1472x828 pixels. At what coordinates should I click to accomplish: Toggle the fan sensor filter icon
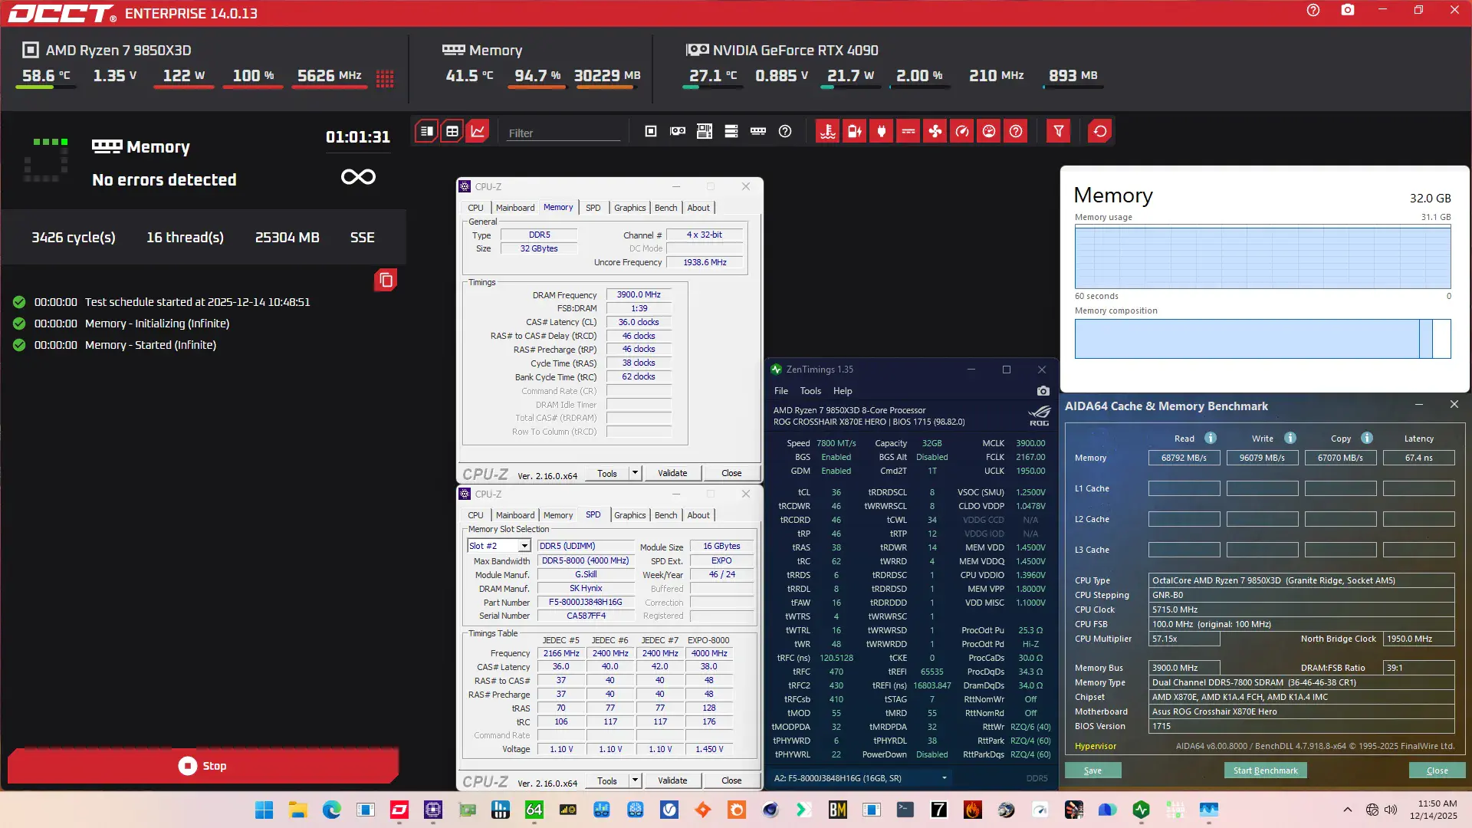click(x=935, y=131)
